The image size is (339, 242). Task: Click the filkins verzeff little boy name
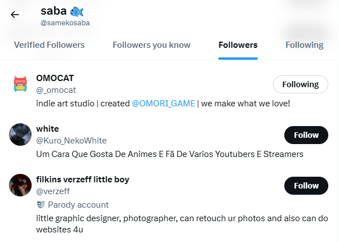tap(82, 180)
